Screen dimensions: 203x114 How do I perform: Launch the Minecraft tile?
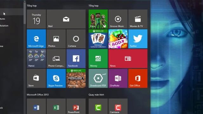pyautogui.click(x=76, y=78)
